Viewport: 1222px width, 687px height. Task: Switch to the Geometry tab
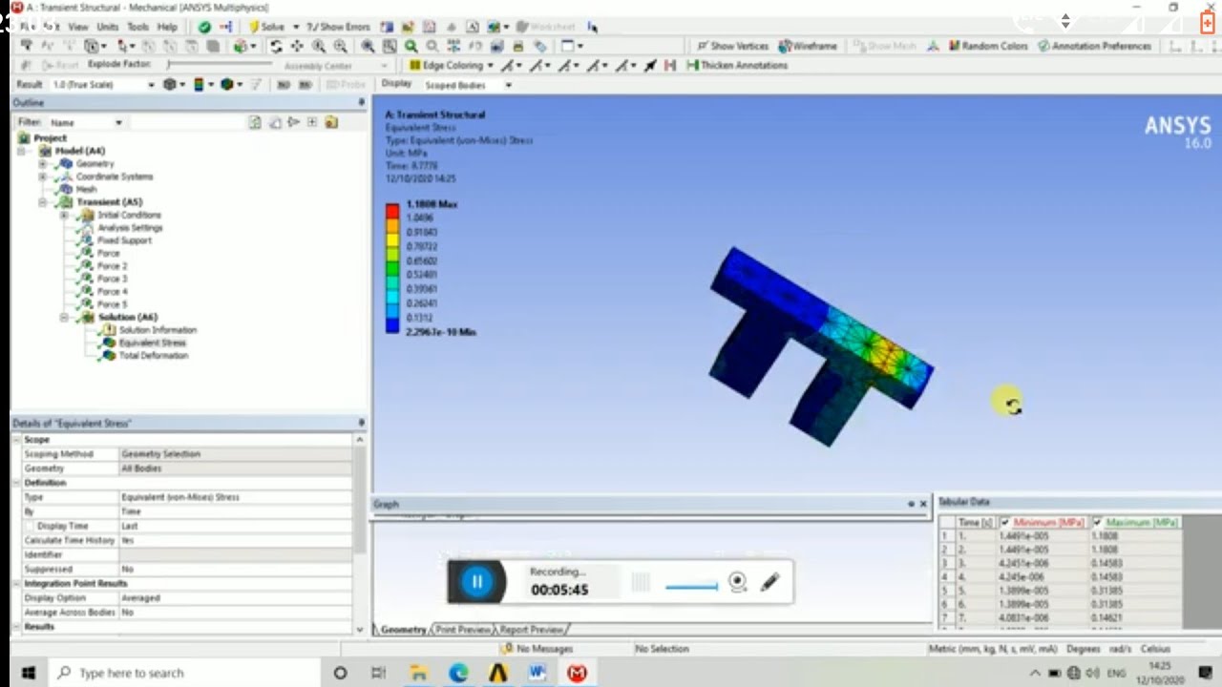[402, 630]
